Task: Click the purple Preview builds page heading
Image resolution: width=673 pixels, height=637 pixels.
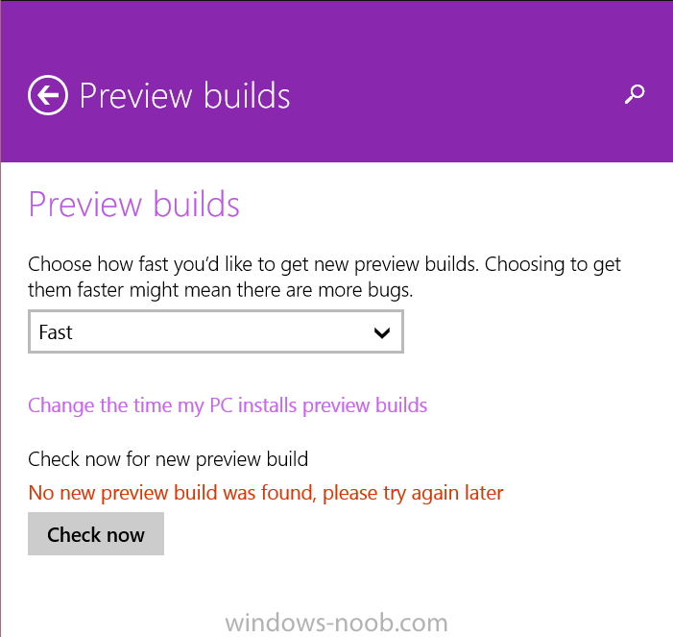Action: coord(133,204)
